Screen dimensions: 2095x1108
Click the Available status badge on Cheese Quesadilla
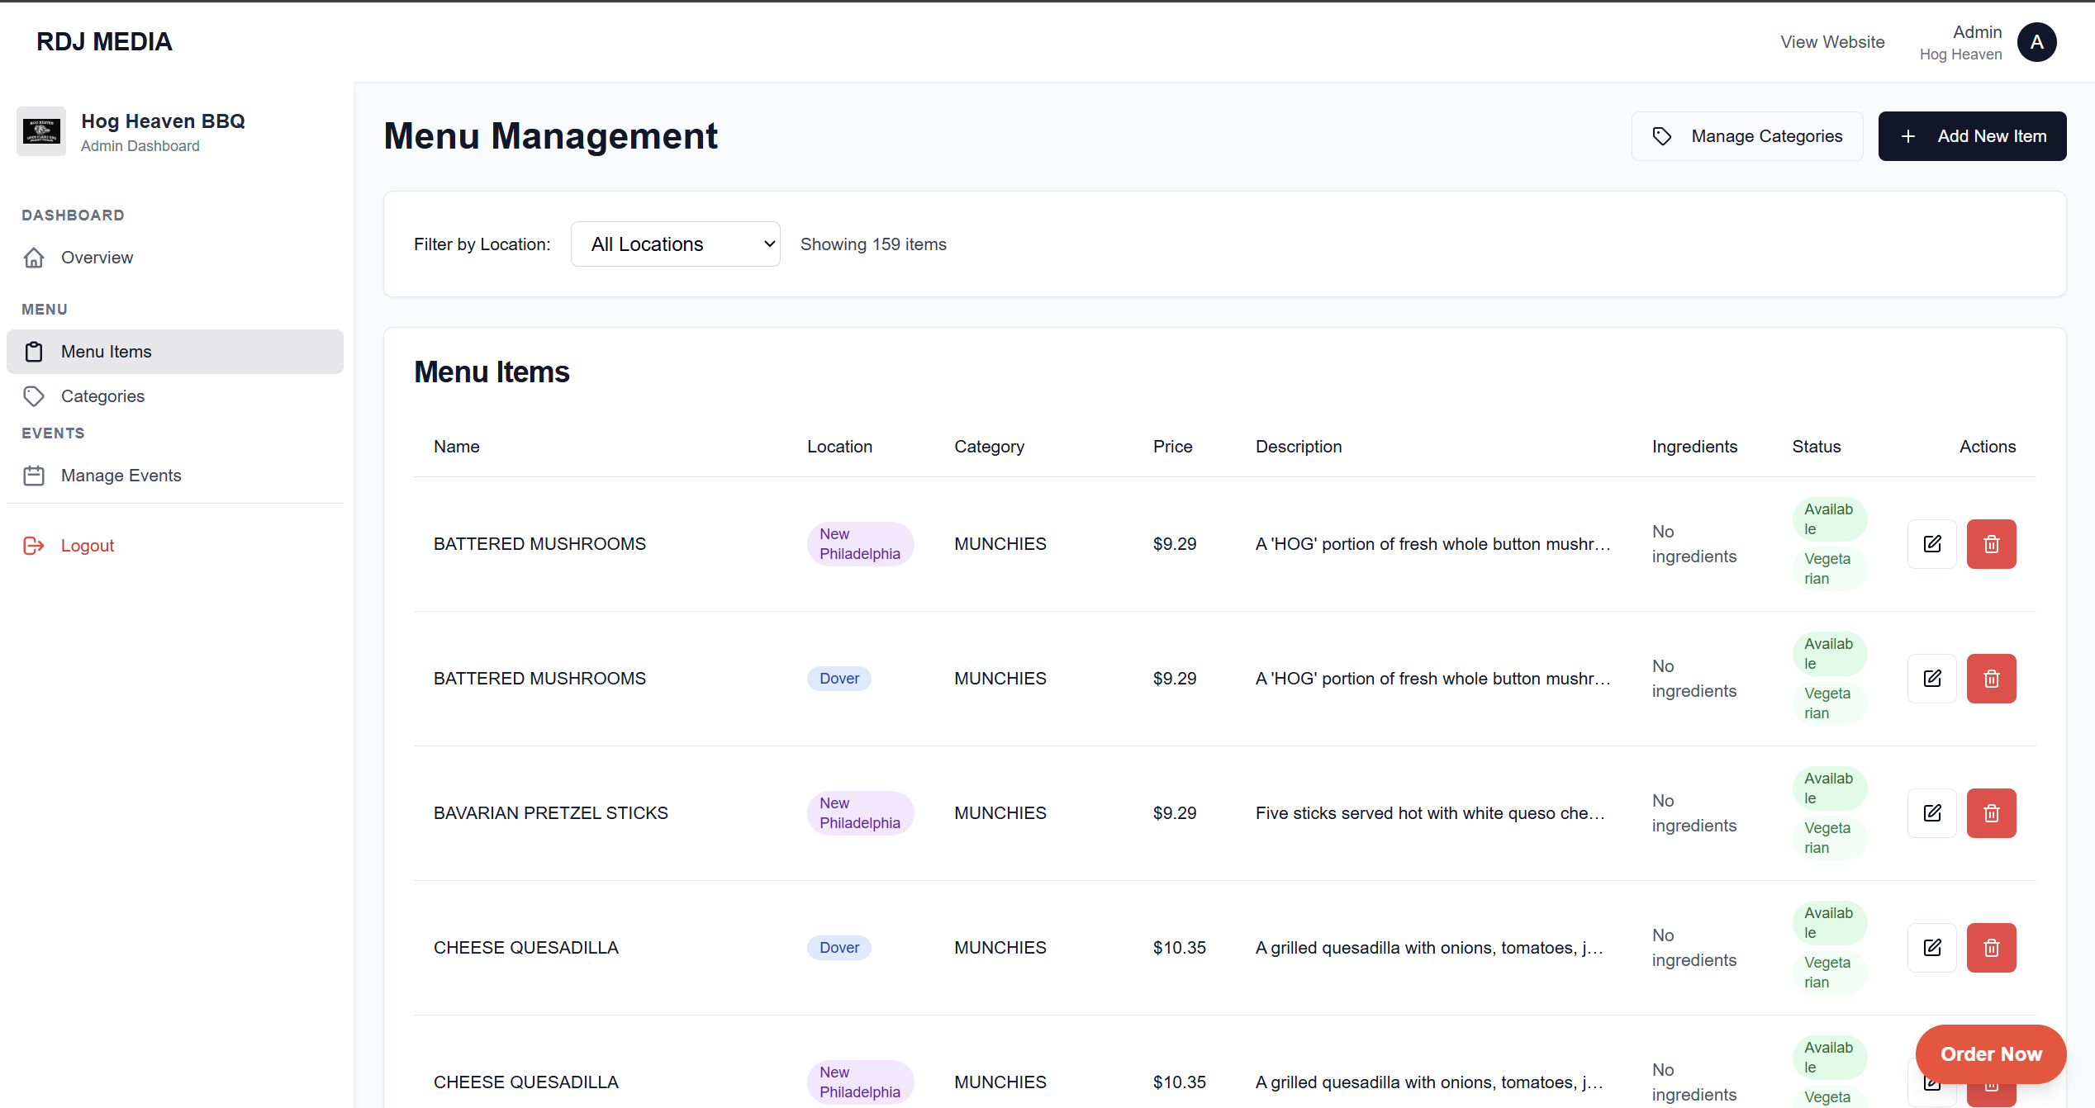tap(1830, 922)
